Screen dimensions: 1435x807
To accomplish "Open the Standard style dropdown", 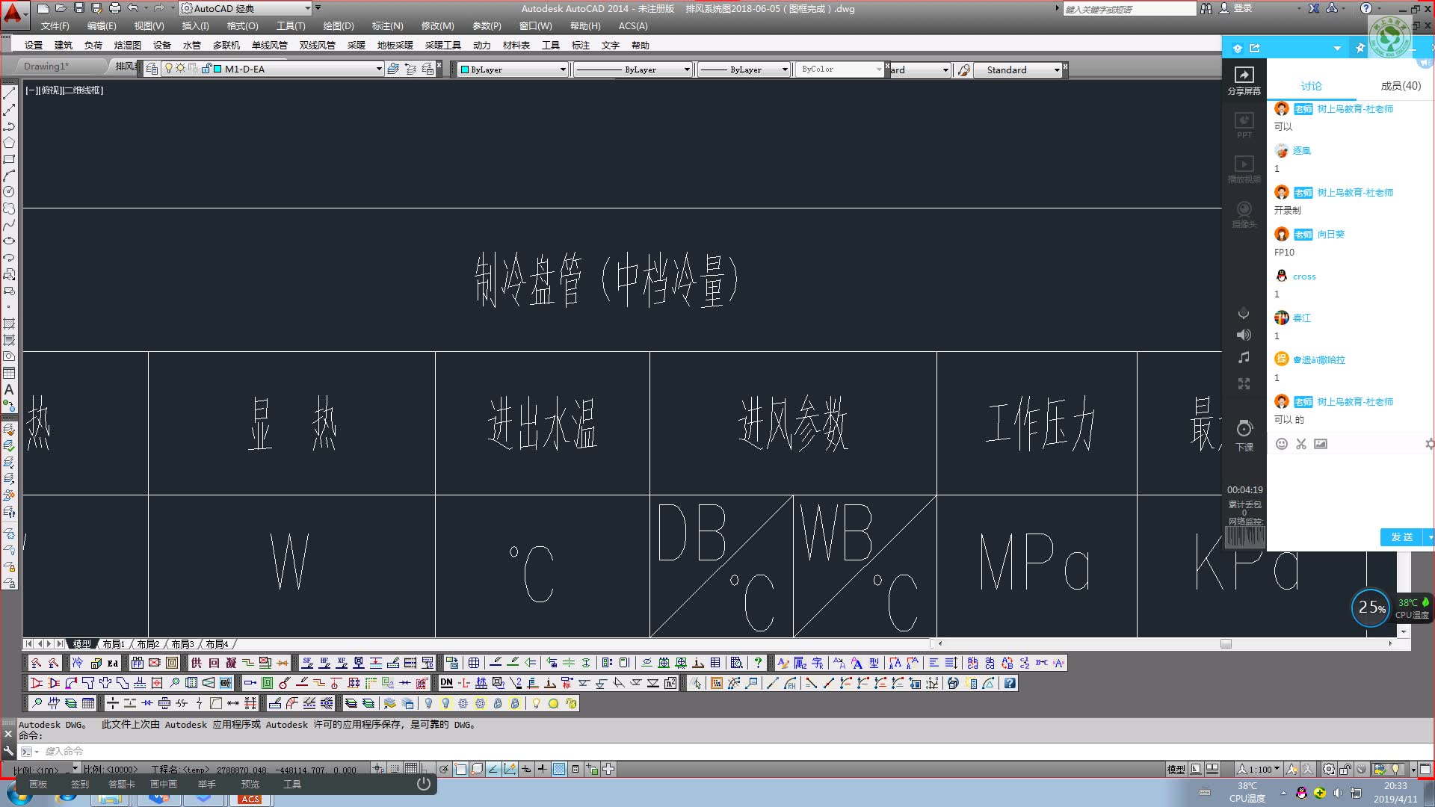I will pos(1019,69).
